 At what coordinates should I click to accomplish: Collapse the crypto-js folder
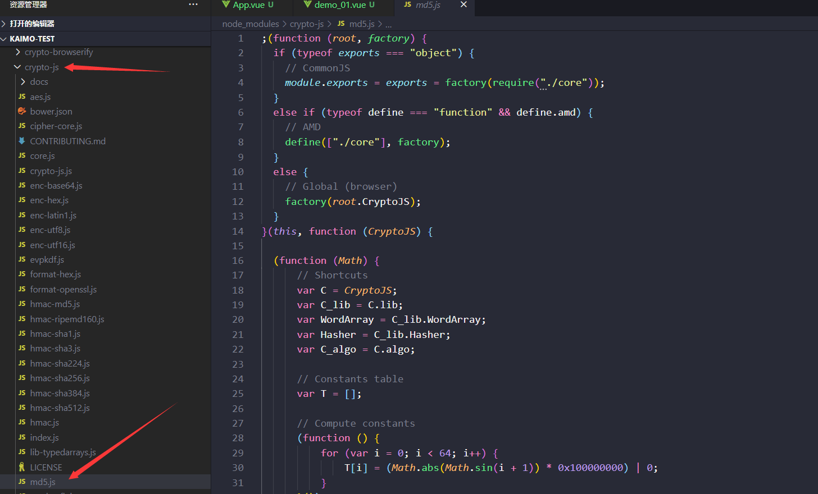(19, 67)
